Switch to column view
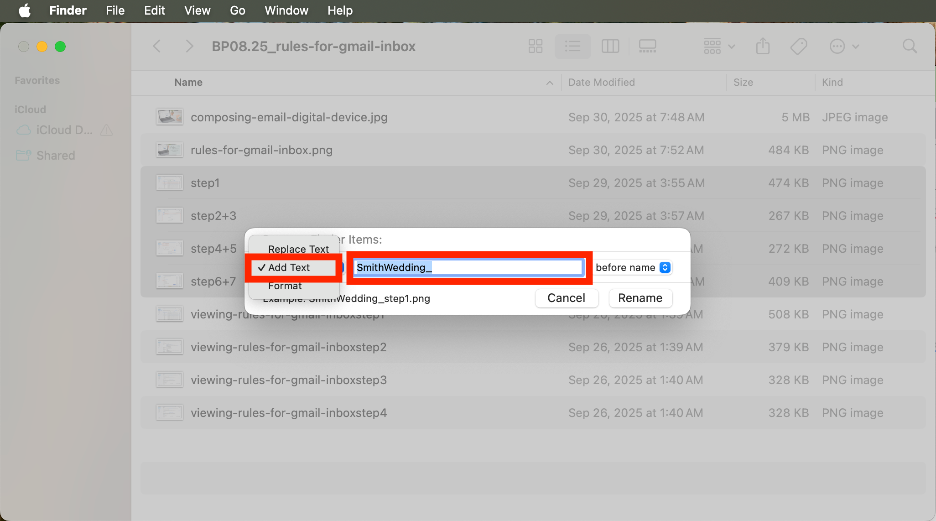Viewport: 936px width, 521px height. point(610,46)
